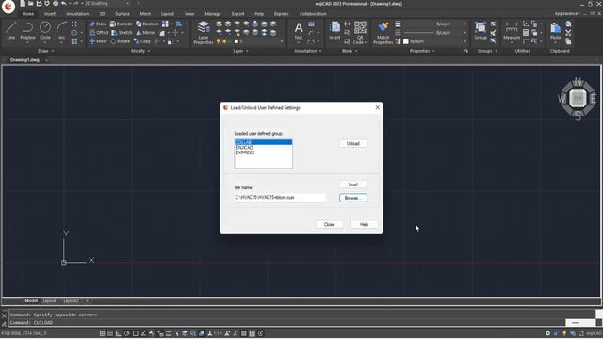Go to the Express ribbon tab
The image size is (603, 339).
click(281, 14)
